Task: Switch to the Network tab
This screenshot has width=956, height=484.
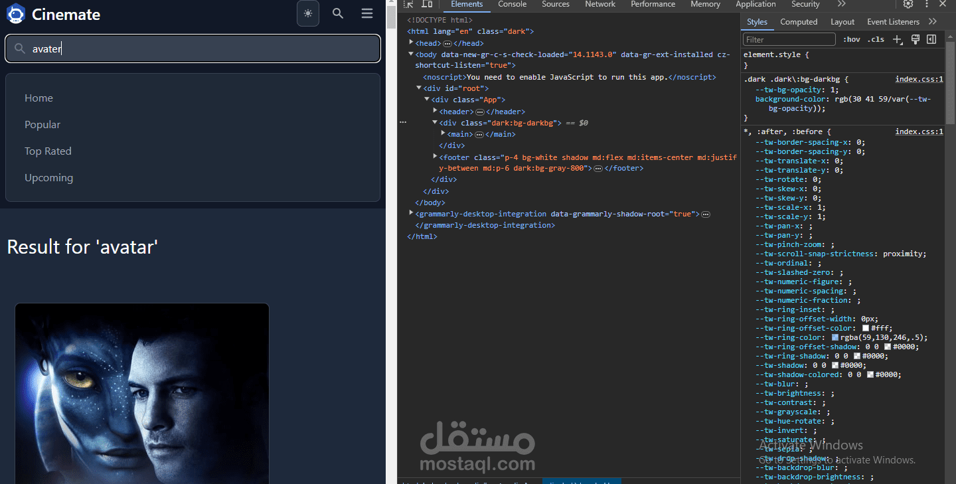Action: pyautogui.click(x=600, y=4)
